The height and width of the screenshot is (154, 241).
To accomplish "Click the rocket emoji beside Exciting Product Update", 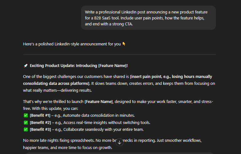I will coord(26,66).
